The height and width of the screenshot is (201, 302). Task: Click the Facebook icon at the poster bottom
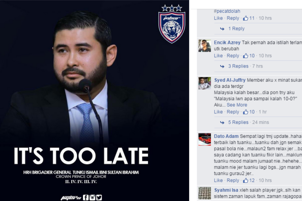[x=86, y=197]
